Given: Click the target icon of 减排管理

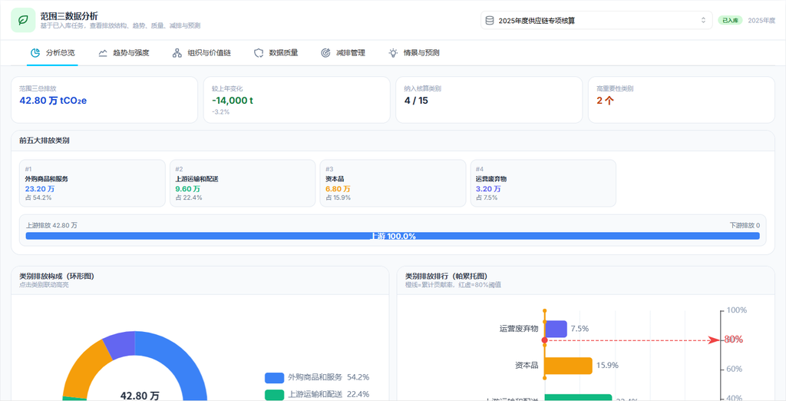Looking at the screenshot, I should (x=325, y=53).
